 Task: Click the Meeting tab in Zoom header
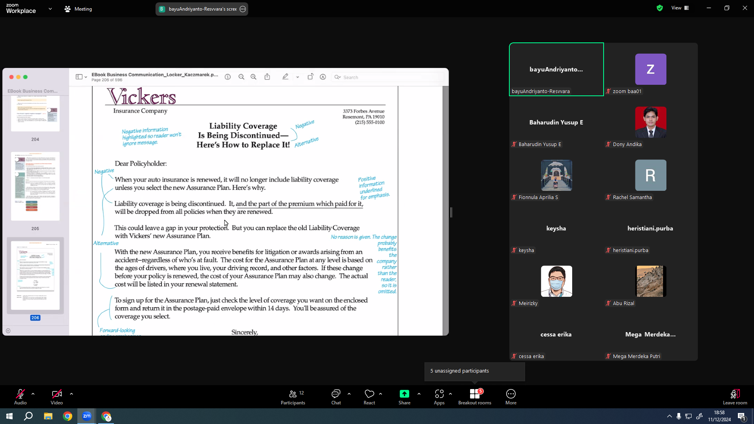tap(78, 9)
